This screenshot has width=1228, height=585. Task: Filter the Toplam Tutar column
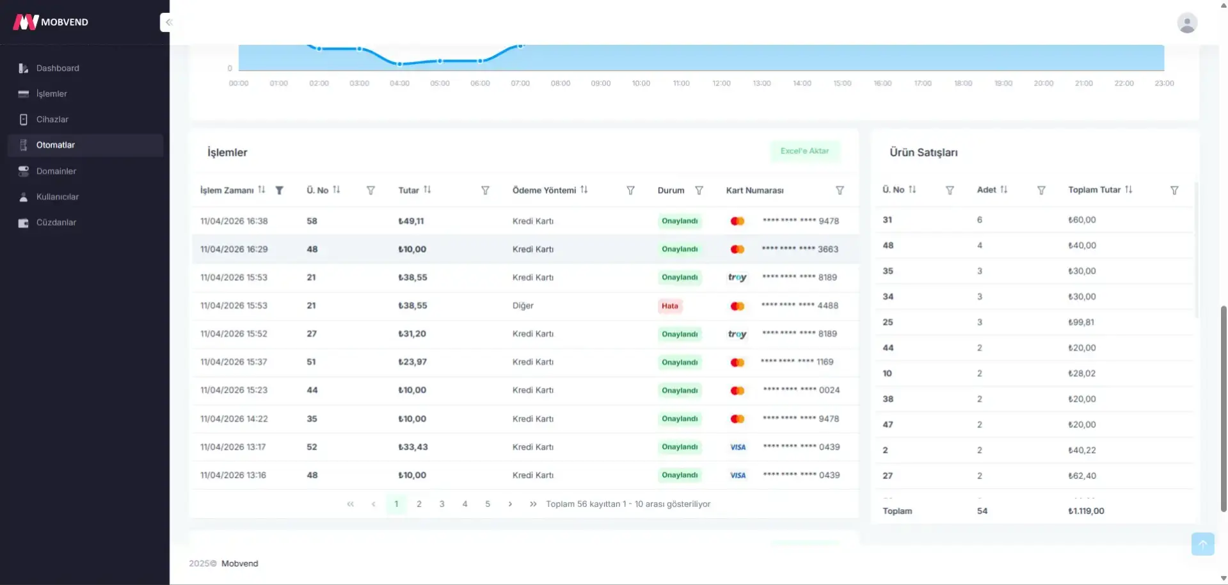1174,191
